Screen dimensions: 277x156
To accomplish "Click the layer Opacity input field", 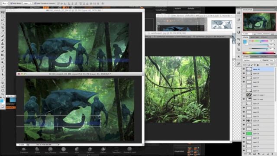I will 271,60.
